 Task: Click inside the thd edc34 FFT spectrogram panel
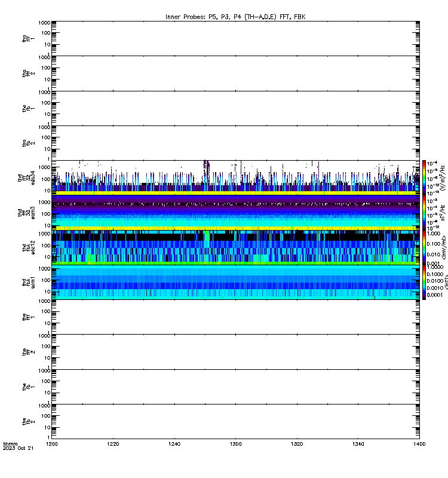[235, 177]
